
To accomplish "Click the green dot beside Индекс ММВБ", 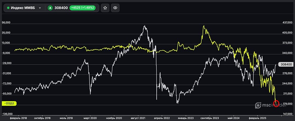I will coord(8,8).
